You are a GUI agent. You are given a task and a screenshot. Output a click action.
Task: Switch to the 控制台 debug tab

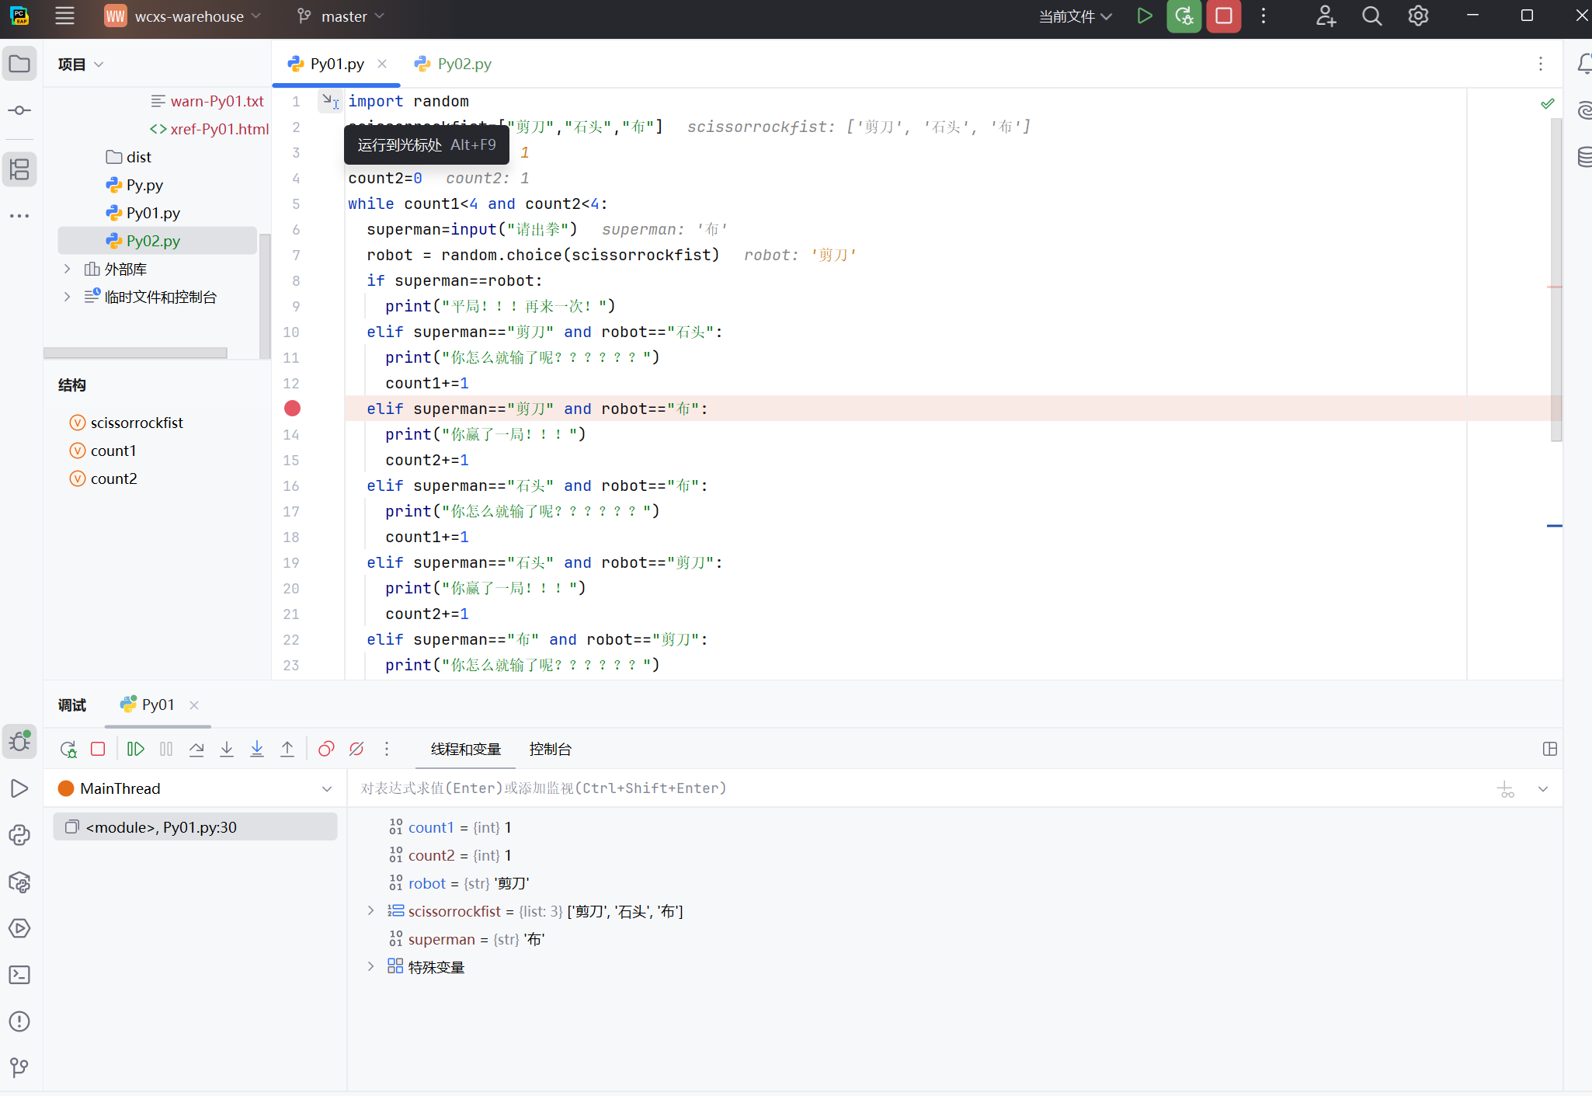(550, 749)
